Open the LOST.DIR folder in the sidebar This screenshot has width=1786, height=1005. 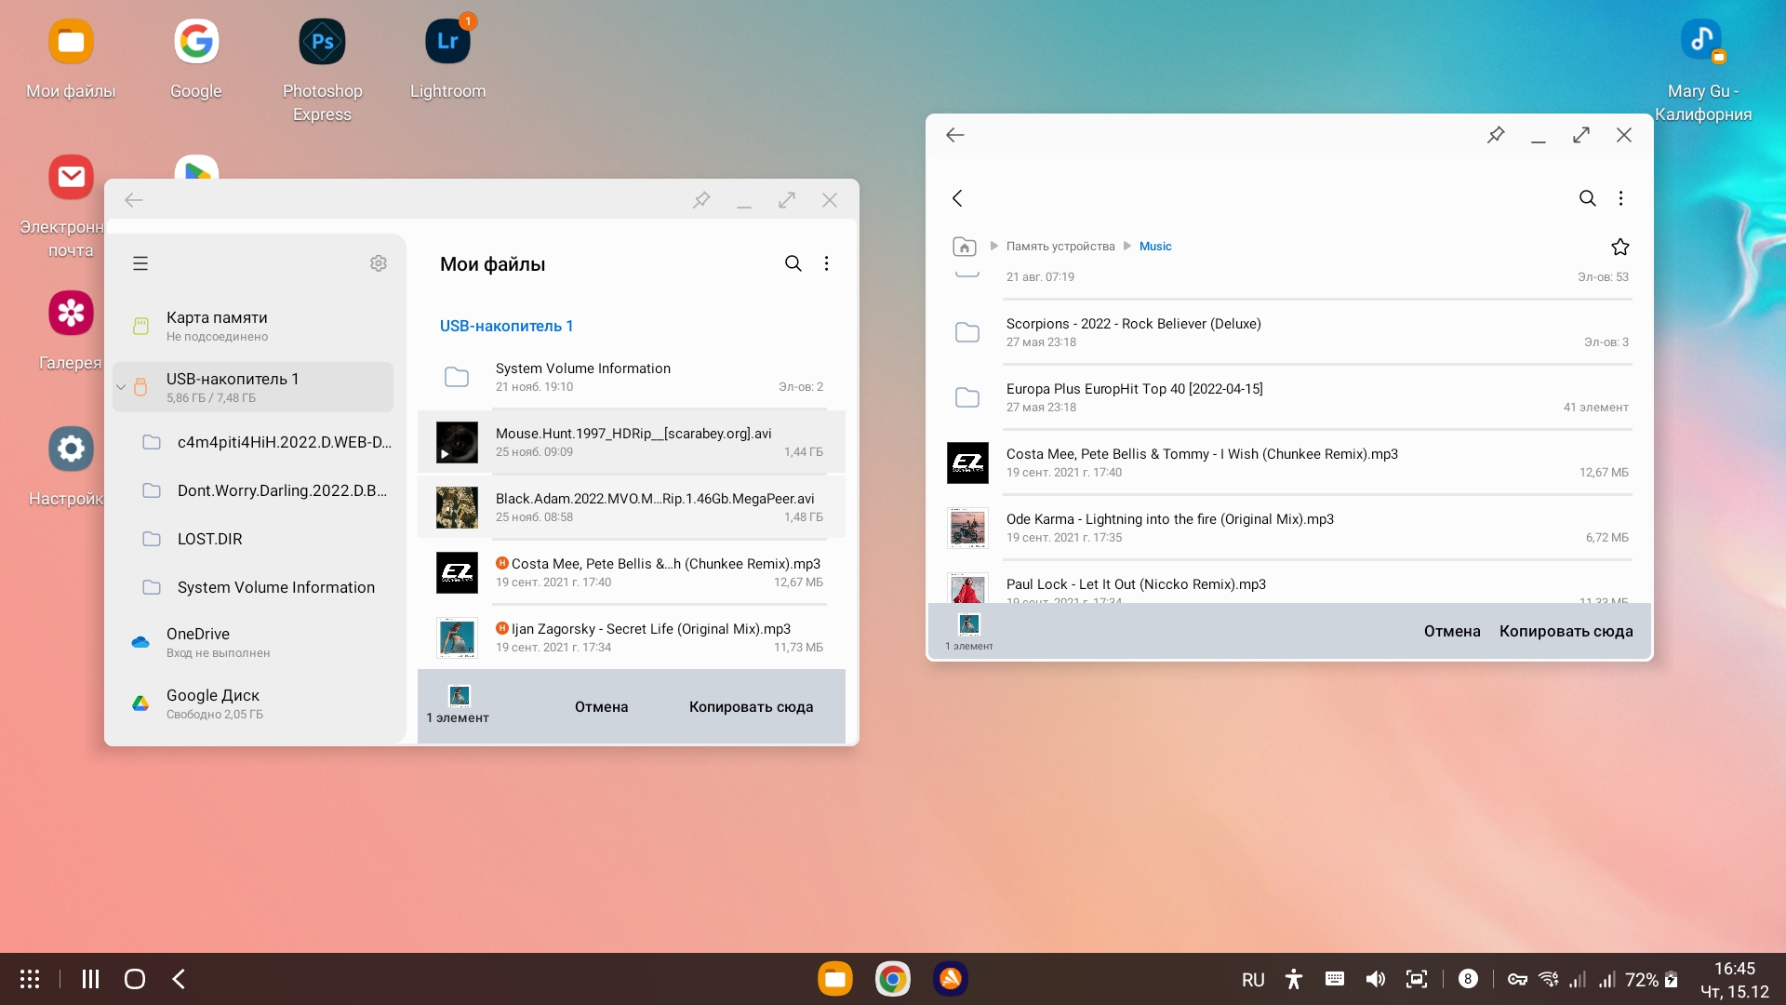[x=209, y=539]
